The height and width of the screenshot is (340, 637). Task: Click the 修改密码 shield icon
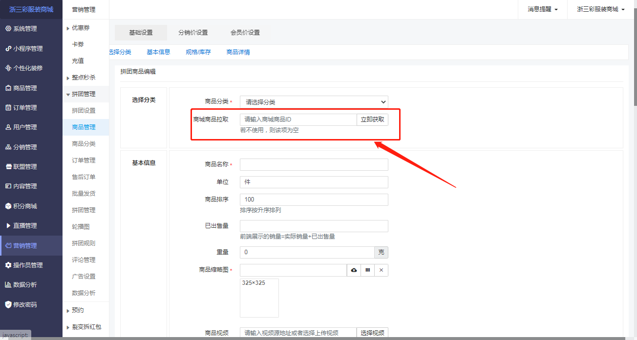tap(8, 305)
